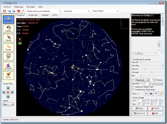Click the green plus sky map icon
The image size is (167, 124).
[20, 43]
